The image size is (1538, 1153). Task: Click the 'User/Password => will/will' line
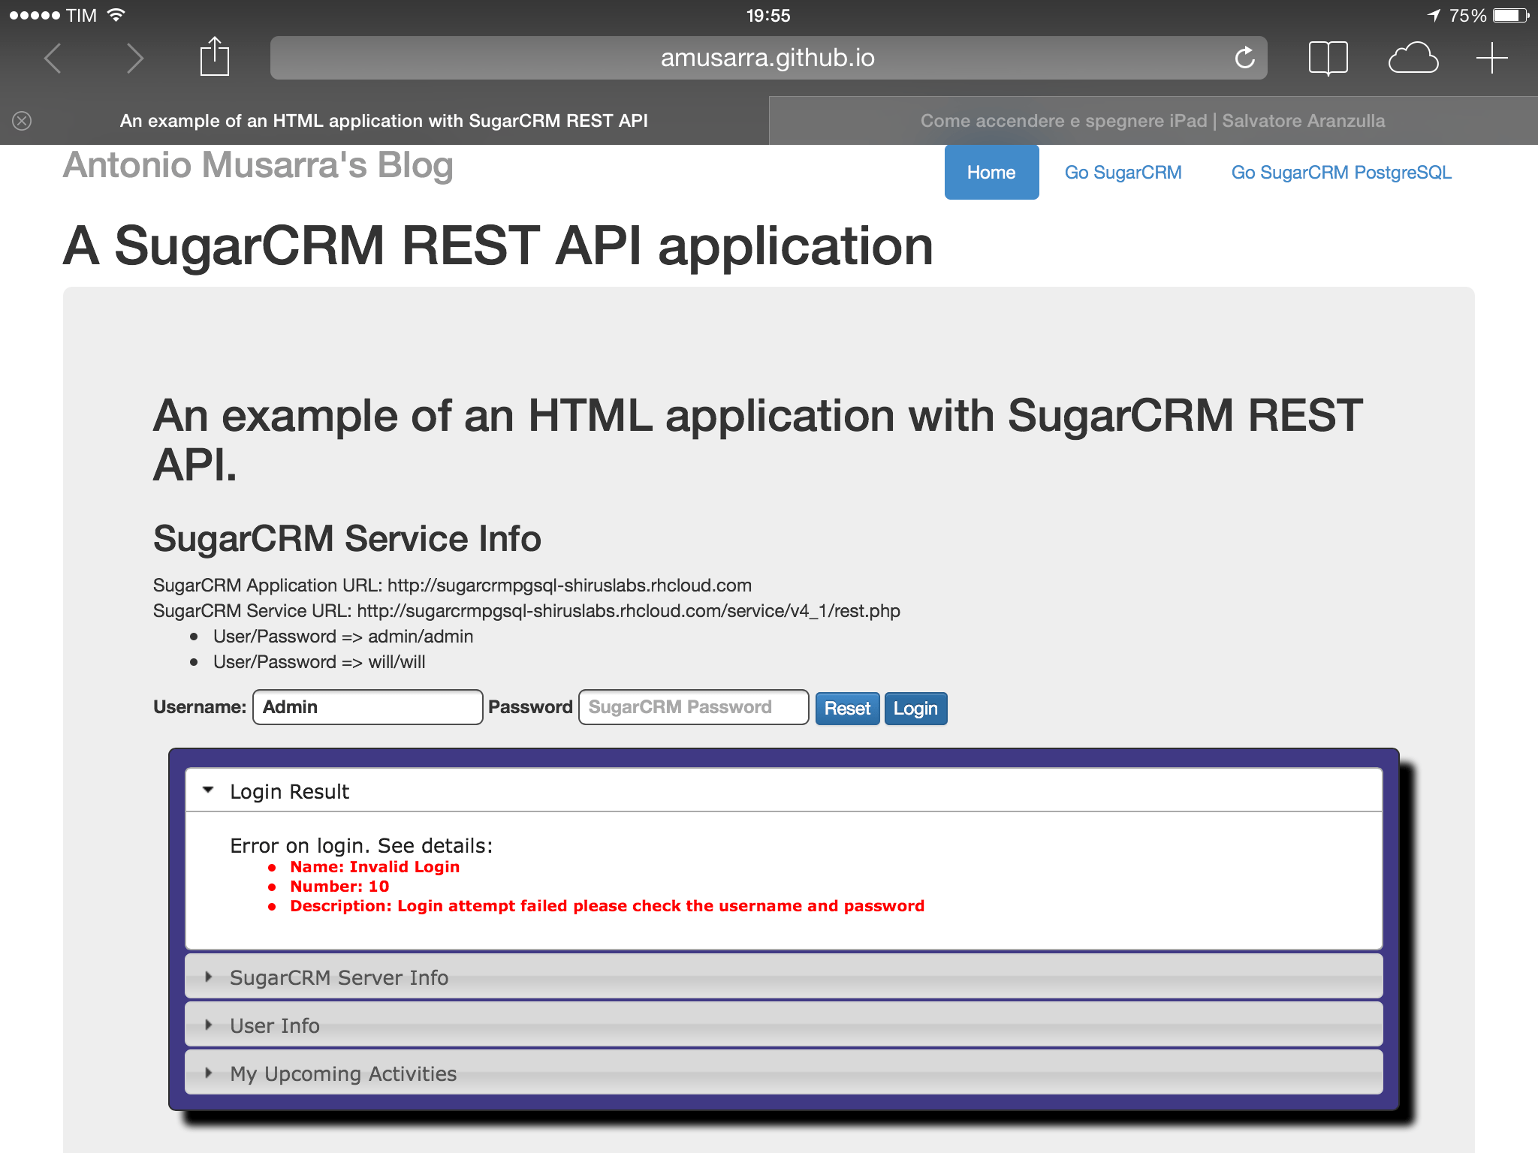coord(319,662)
